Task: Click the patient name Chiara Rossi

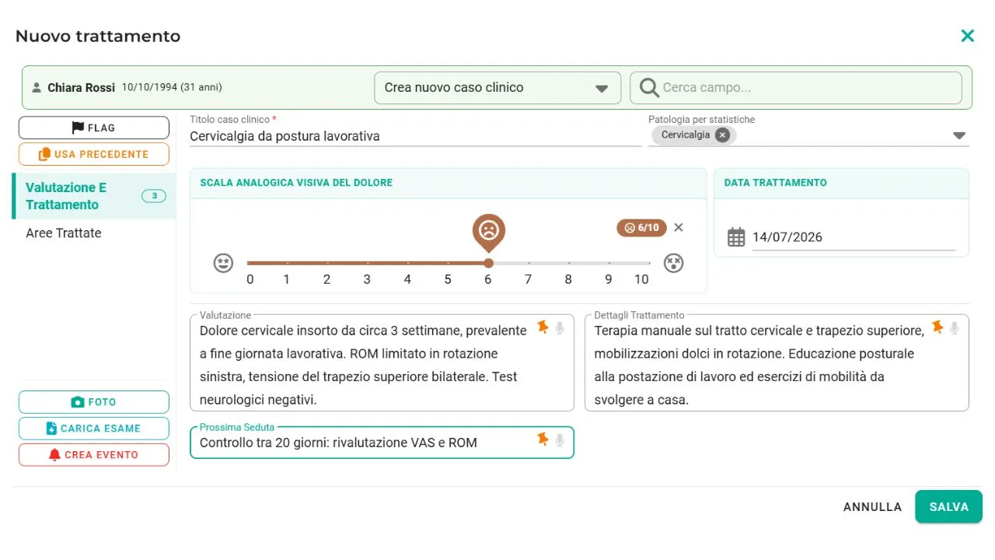Action: [x=81, y=88]
